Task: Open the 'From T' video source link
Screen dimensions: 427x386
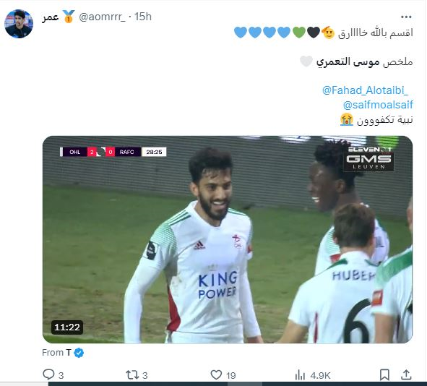Action: click(56, 353)
